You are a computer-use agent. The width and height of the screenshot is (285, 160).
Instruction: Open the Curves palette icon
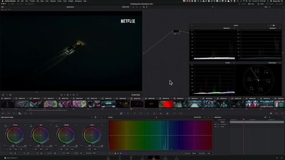tap(121, 113)
